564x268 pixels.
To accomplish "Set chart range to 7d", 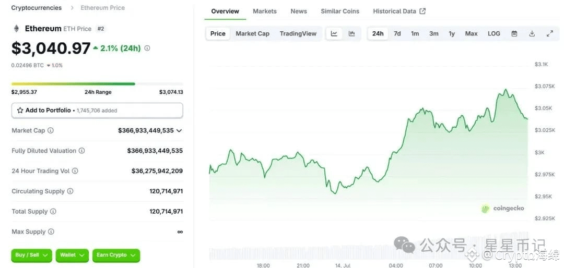I will [x=397, y=33].
